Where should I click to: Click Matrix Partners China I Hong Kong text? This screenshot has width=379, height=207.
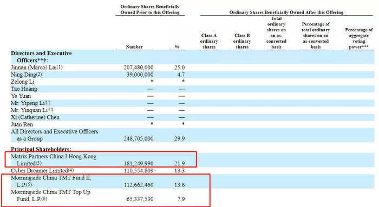tap(54, 157)
